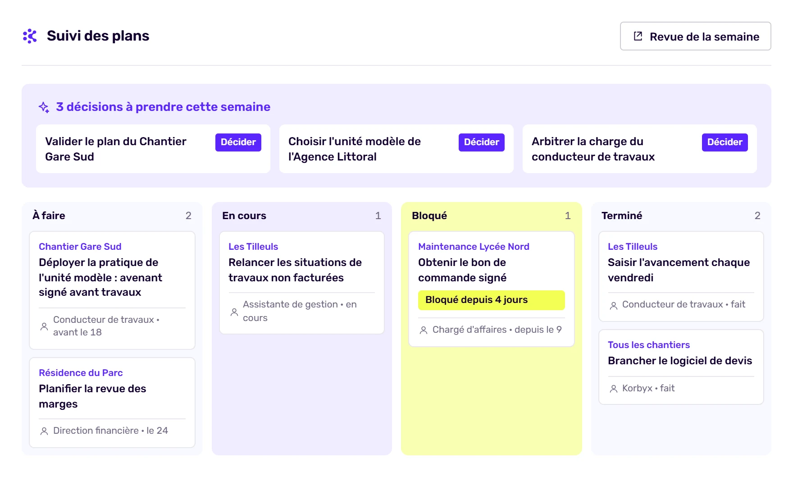Select the À faire column header
The image size is (793, 477).
click(x=49, y=216)
